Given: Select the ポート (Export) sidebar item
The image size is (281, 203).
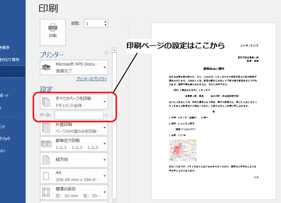Looking at the screenshot, I should (x=5, y=95).
